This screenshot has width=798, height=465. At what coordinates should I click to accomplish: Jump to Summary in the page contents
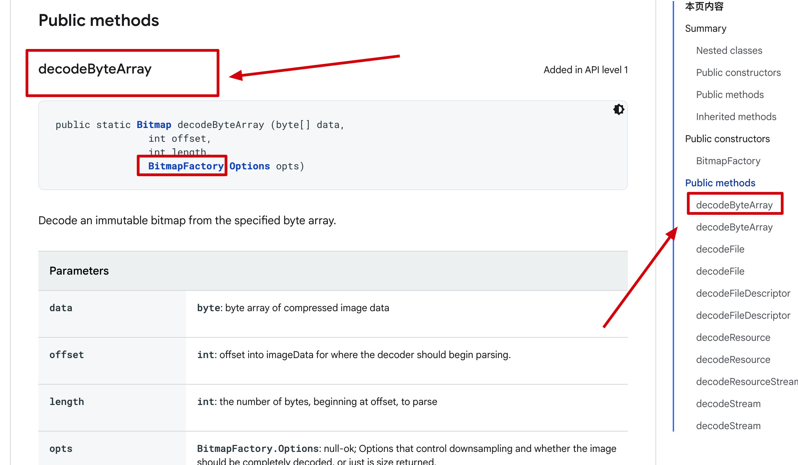coord(705,28)
